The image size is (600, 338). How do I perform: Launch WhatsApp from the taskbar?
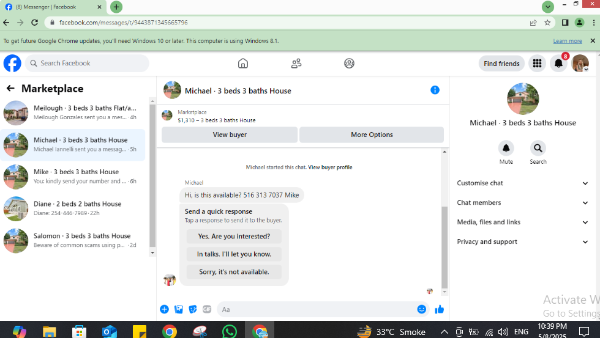click(x=229, y=331)
